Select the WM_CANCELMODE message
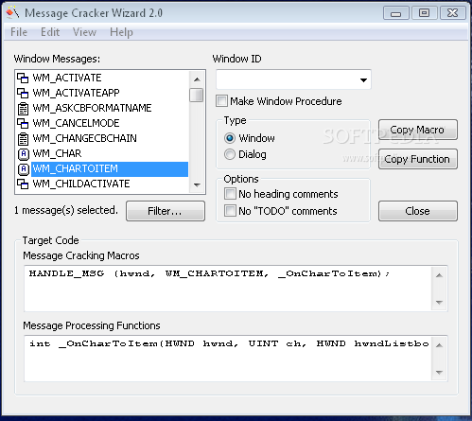This screenshot has height=421, width=472. tap(76, 123)
